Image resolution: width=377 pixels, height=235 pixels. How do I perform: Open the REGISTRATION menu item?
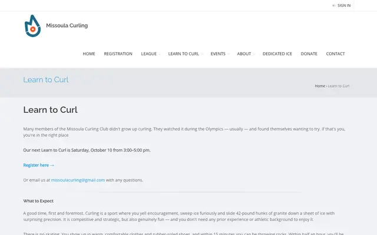pyautogui.click(x=118, y=53)
